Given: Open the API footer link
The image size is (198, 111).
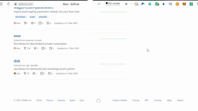Looking at the screenshot, I should (x=146, y=101).
